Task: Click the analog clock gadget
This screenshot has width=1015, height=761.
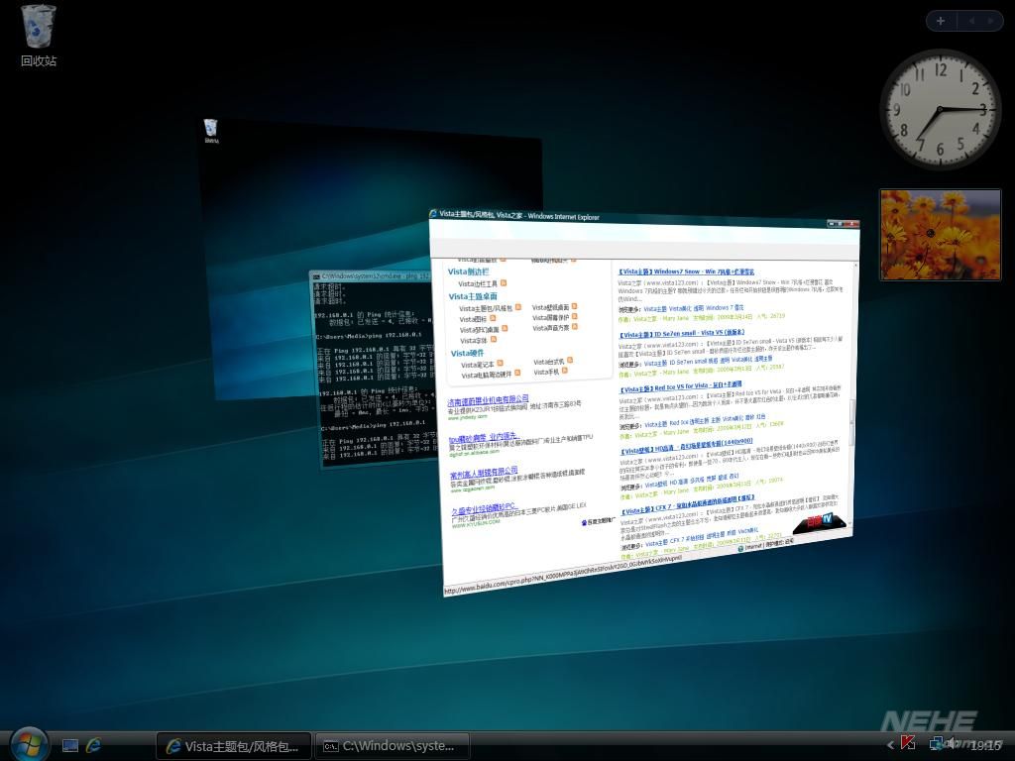Action: pos(940,110)
